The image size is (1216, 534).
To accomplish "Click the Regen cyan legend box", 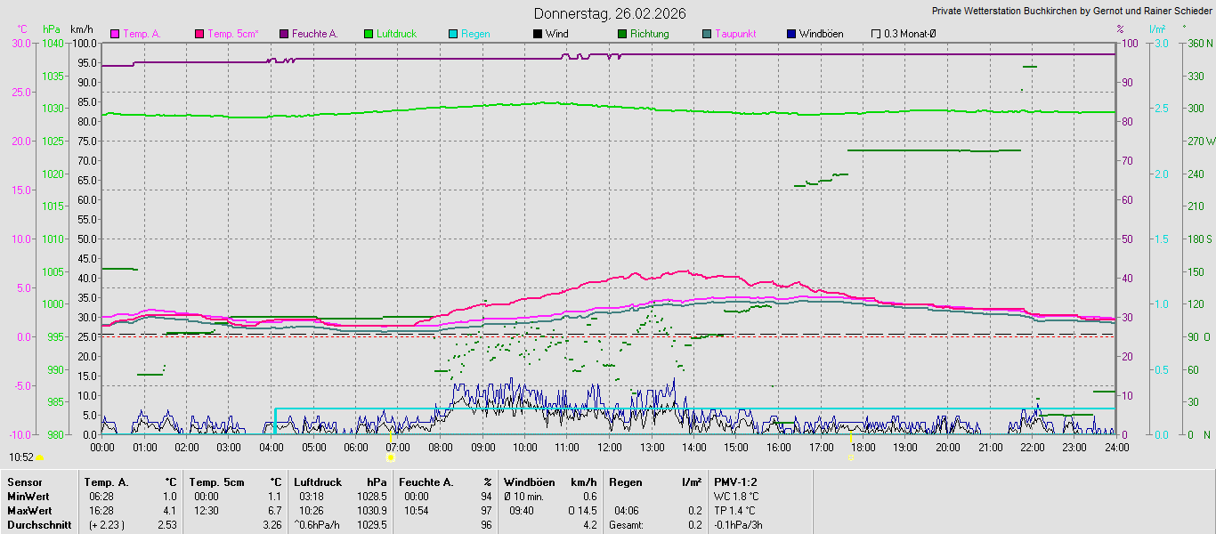I will (x=453, y=34).
